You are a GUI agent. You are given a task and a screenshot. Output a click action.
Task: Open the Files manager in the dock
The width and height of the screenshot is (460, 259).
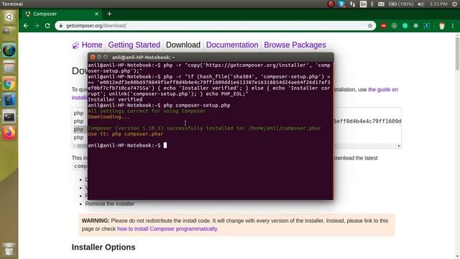(9, 68)
